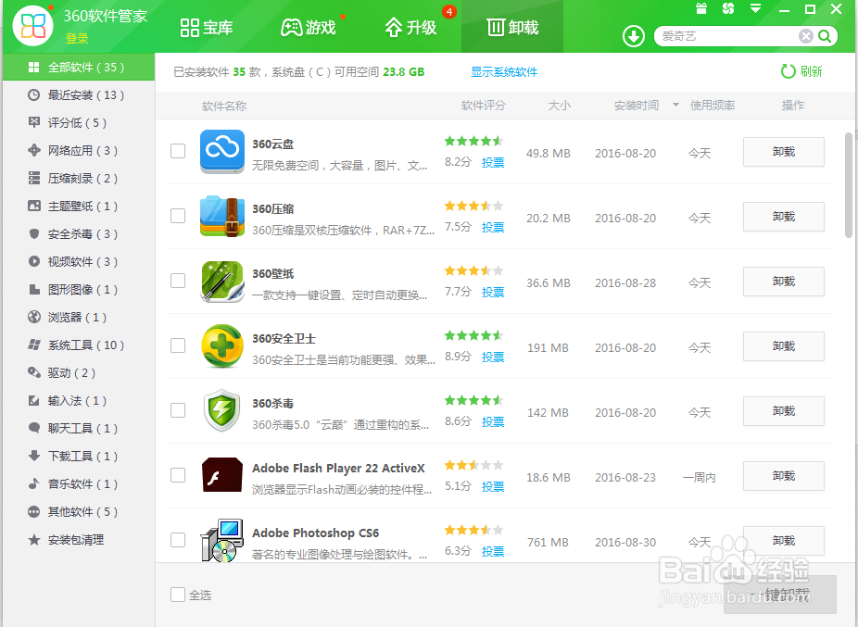Image resolution: width=858 pixels, height=627 pixels.
Task: Click the Adobe Photoshop CS6 icon
Action: click(222, 540)
